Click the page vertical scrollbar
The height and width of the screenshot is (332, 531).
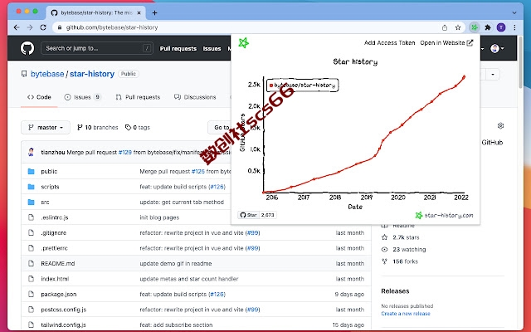point(520,64)
